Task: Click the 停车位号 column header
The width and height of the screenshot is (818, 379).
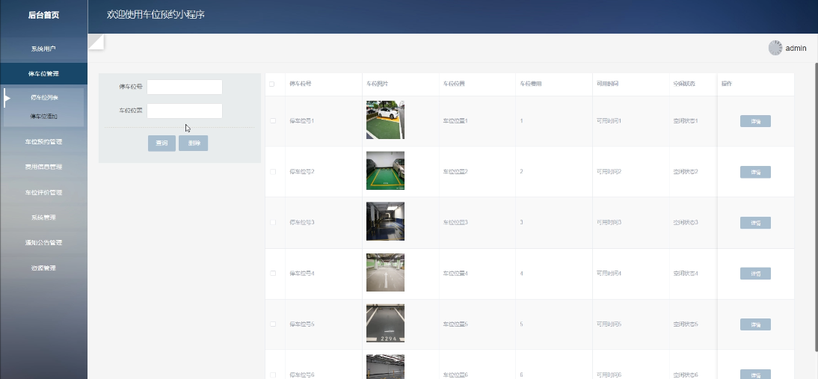Action: [x=301, y=84]
